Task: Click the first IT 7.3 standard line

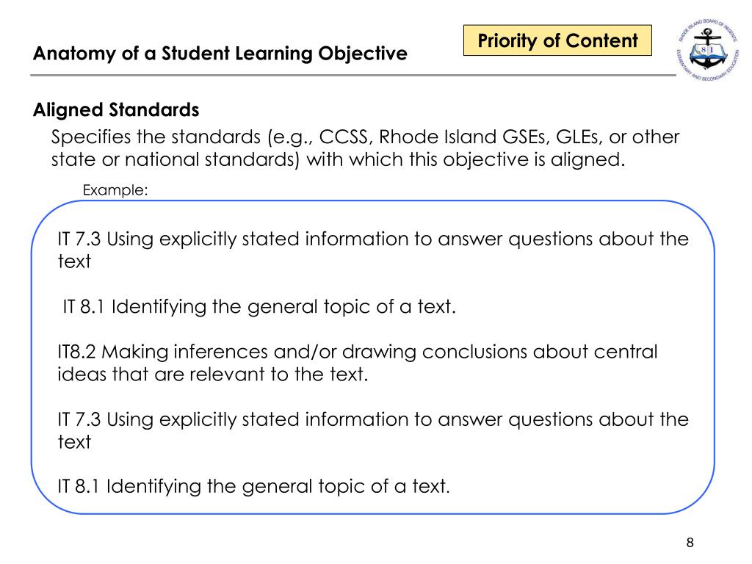Action: click(x=373, y=250)
